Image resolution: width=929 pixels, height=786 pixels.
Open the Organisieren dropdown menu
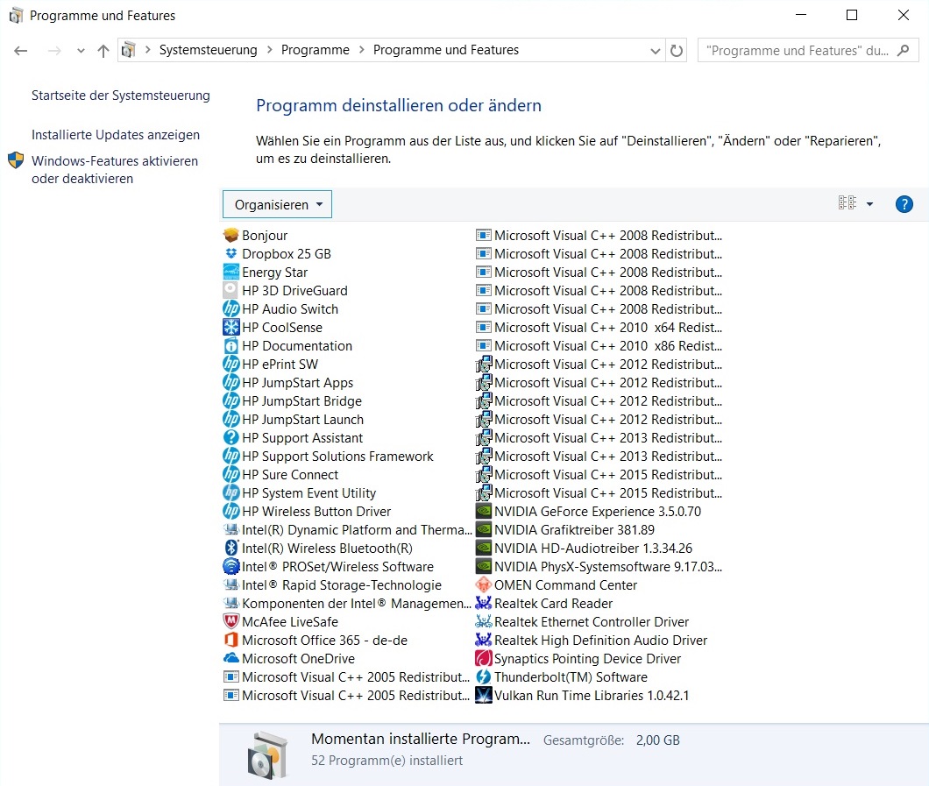pos(277,204)
